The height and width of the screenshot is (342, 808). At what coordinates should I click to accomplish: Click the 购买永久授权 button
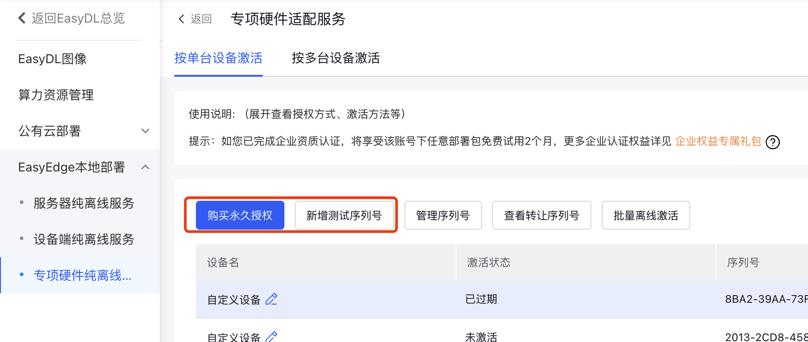240,215
